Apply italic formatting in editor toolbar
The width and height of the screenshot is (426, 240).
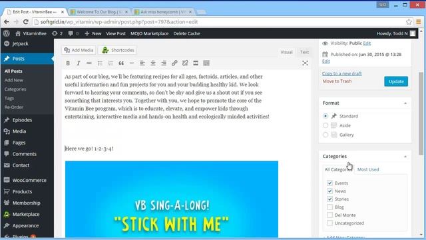tap(79, 63)
